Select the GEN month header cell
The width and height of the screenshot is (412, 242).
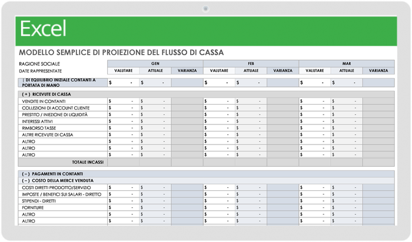pyautogui.click(x=155, y=63)
